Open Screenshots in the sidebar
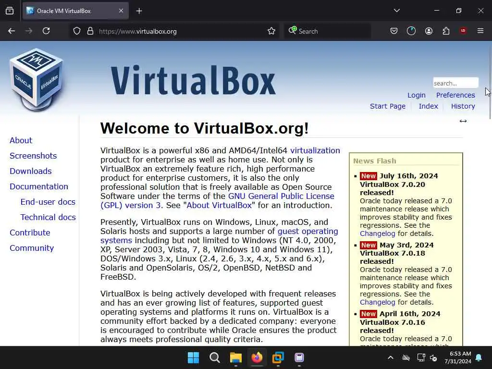Viewport: 492px width, 369px height. coord(33,156)
